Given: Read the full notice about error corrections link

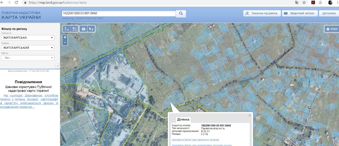Looking at the screenshot, I should [x=29, y=101].
